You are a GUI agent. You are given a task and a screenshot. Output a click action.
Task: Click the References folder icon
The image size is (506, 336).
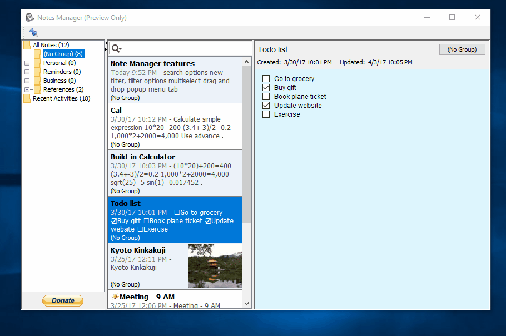[39, 89]
